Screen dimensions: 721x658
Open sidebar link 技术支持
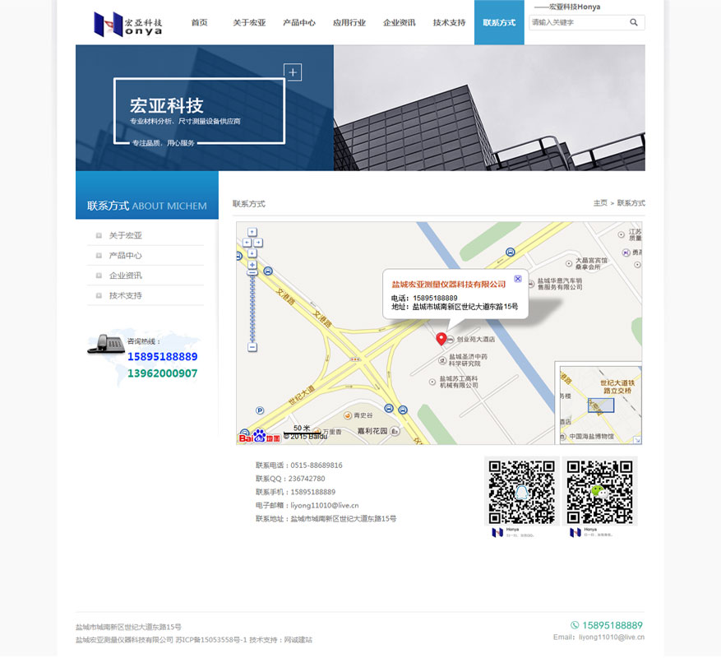125,295
